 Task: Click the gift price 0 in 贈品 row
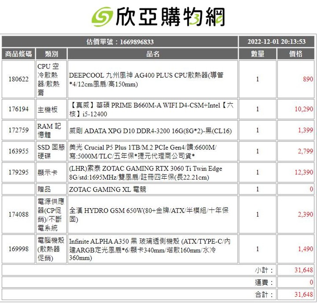(x=311, y=189)
